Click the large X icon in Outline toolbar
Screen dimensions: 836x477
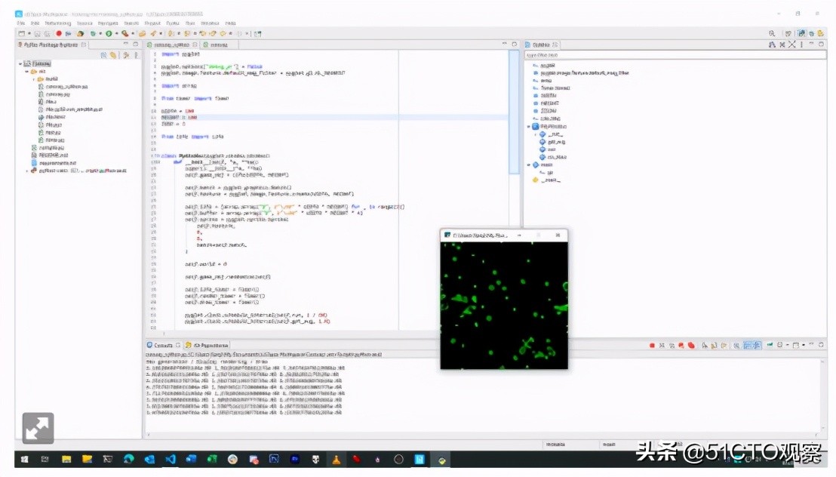coord(792,45)
